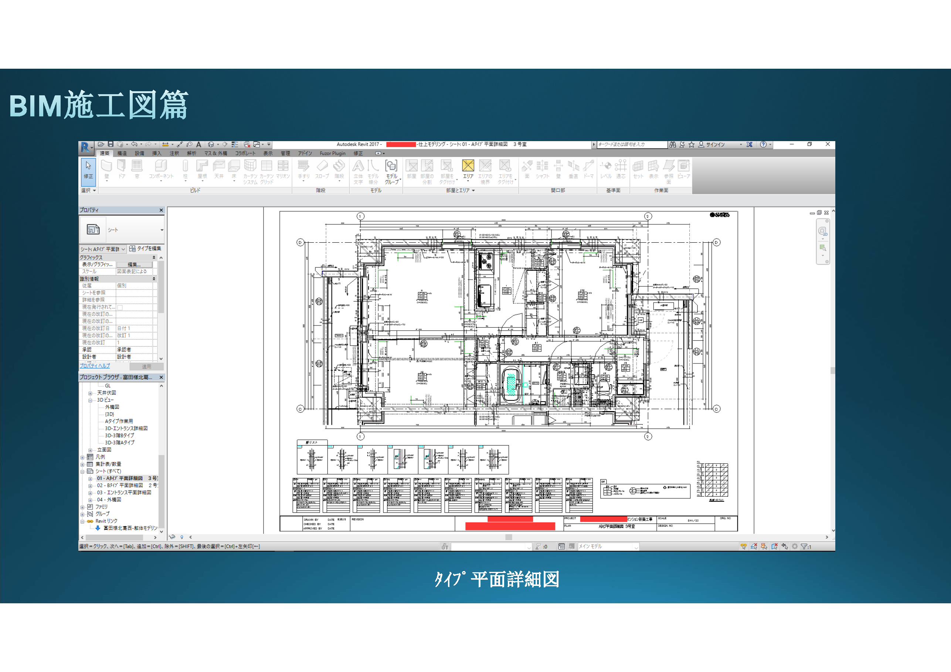This screenshot has width=951, height=672.
Task: Click the 編集... button for 表示/グラフィックス
Action: [134, 265]
